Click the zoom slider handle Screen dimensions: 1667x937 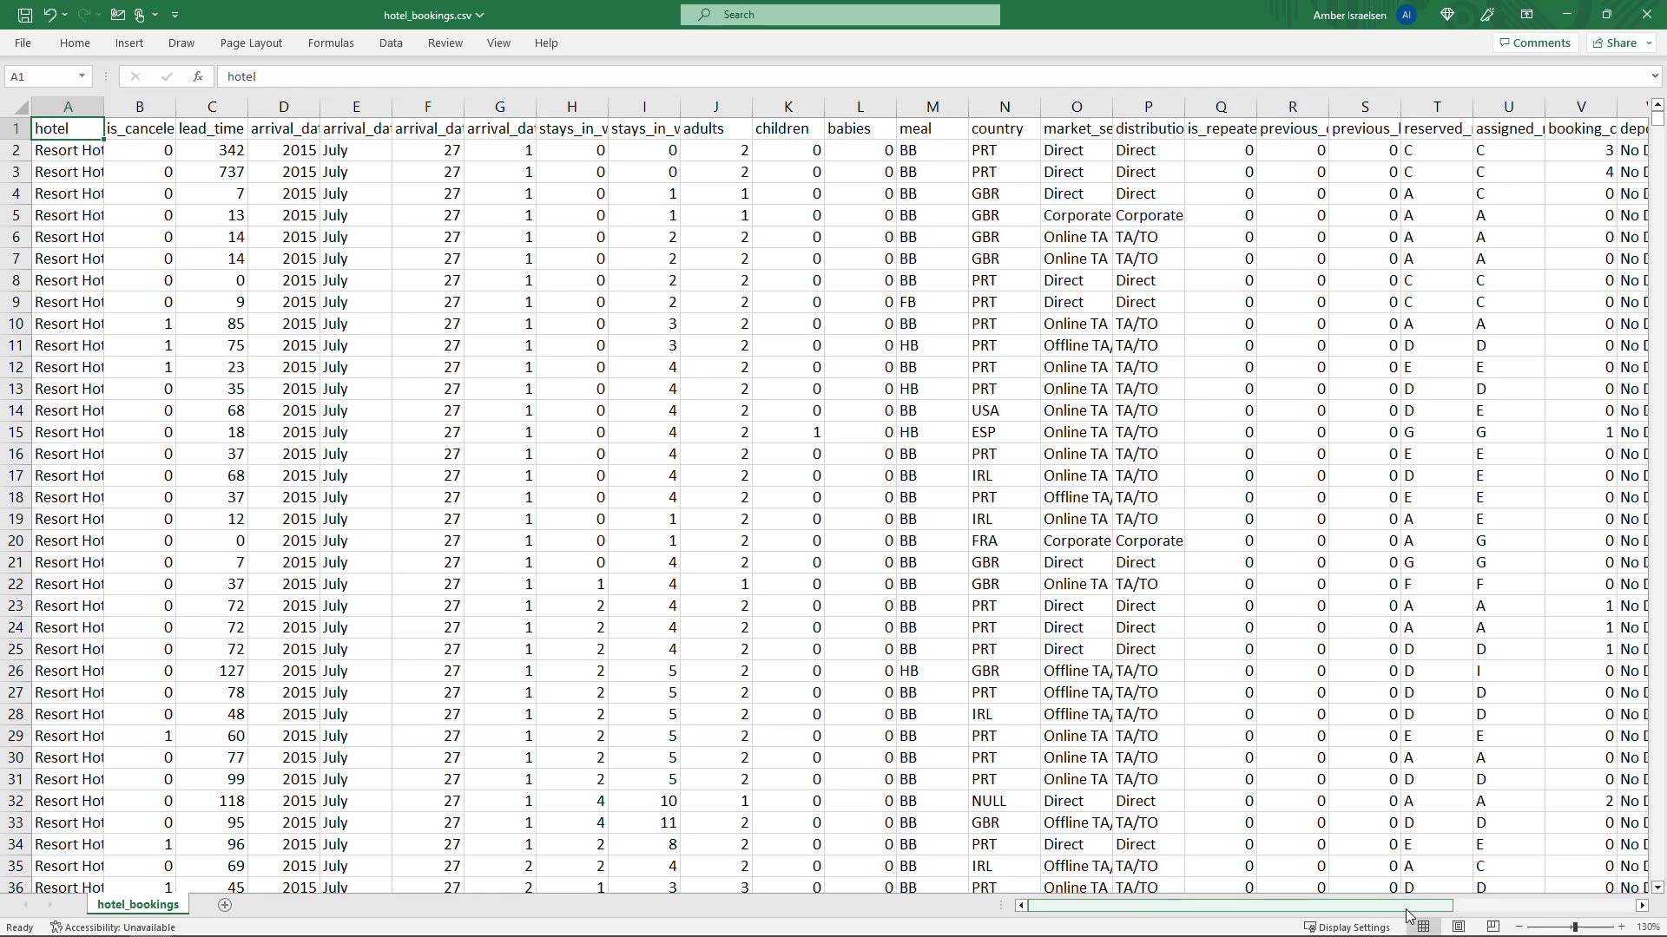pos(1574,927)
